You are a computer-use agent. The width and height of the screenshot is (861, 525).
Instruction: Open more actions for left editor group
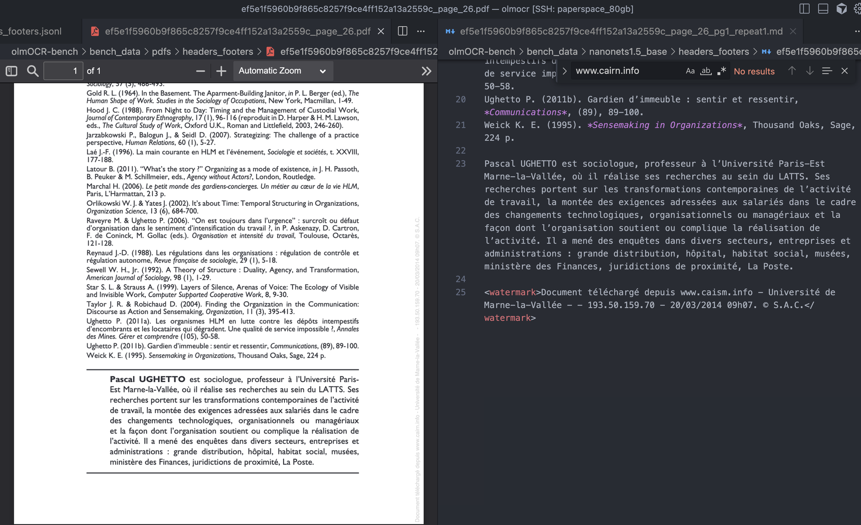[x=421, y=31]
